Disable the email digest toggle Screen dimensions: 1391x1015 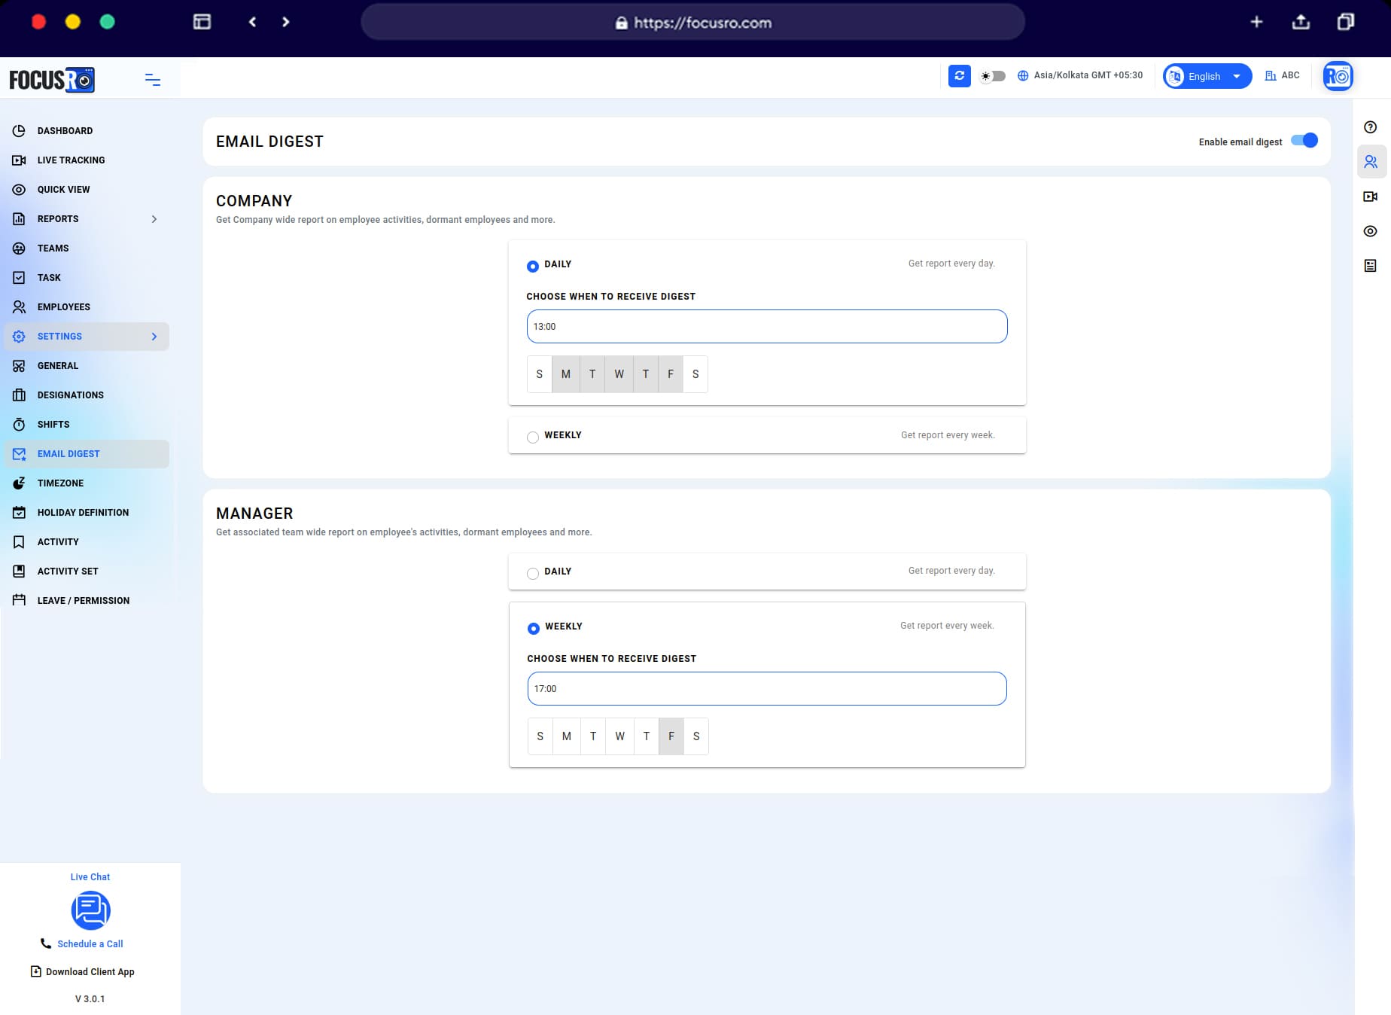[x=1304, y=140]
